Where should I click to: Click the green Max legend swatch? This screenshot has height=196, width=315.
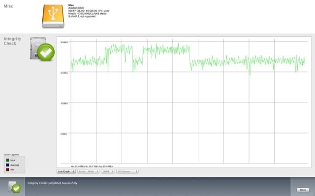click(x=7, y=160)
